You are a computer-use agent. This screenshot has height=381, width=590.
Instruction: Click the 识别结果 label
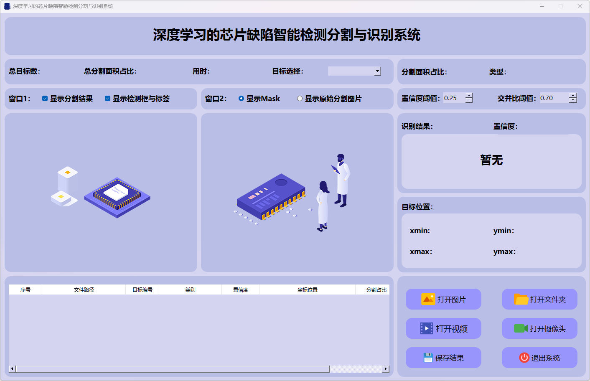(417, 126)
